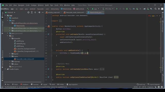The image size is (165, 92).
Task: Click the warnings count indicator in editor
Action: click(154, 16)
